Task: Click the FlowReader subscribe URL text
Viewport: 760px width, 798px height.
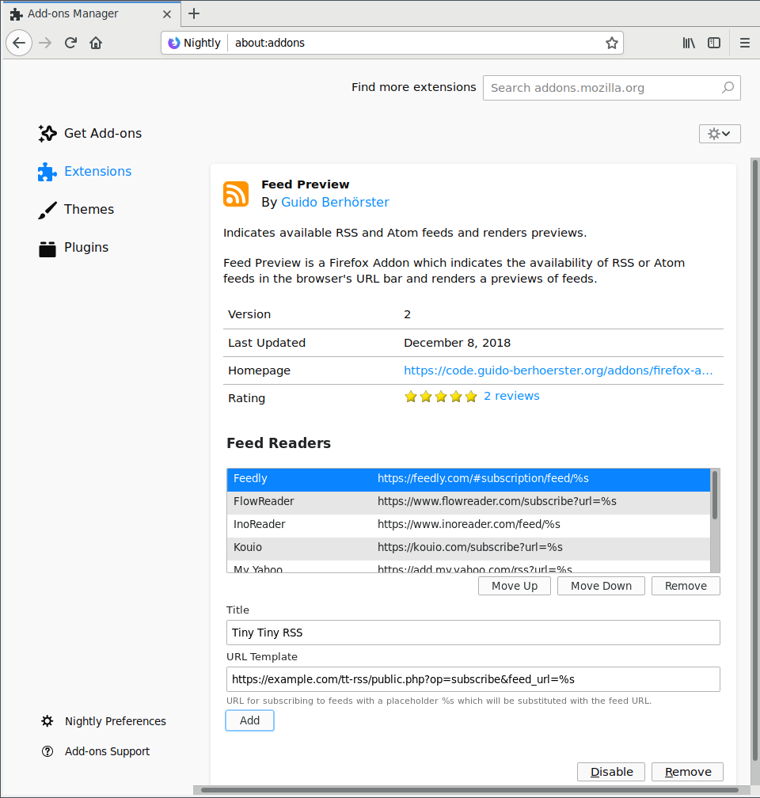Action: 496,501
